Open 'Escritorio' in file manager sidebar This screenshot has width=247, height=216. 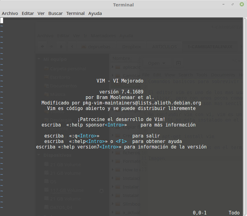tap(57, 77)
